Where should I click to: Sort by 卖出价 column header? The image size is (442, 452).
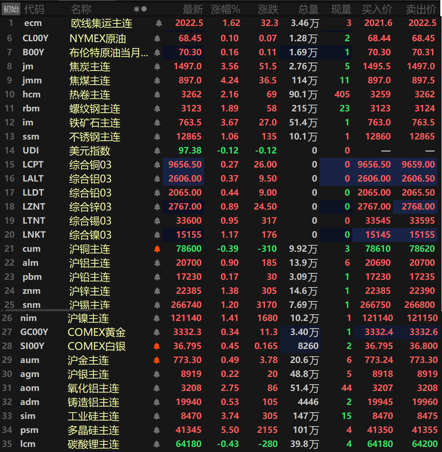(x=421, y=9)
